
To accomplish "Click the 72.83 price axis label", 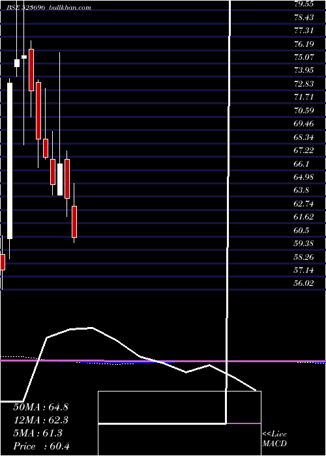I will [304, 84].
